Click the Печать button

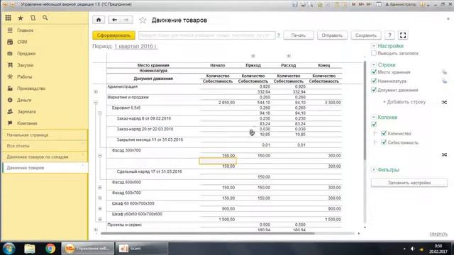click(x=298, y=35)
